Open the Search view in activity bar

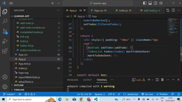5,21
